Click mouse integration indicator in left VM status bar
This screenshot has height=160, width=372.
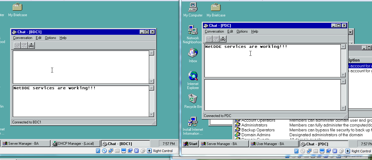click(143, 151)
